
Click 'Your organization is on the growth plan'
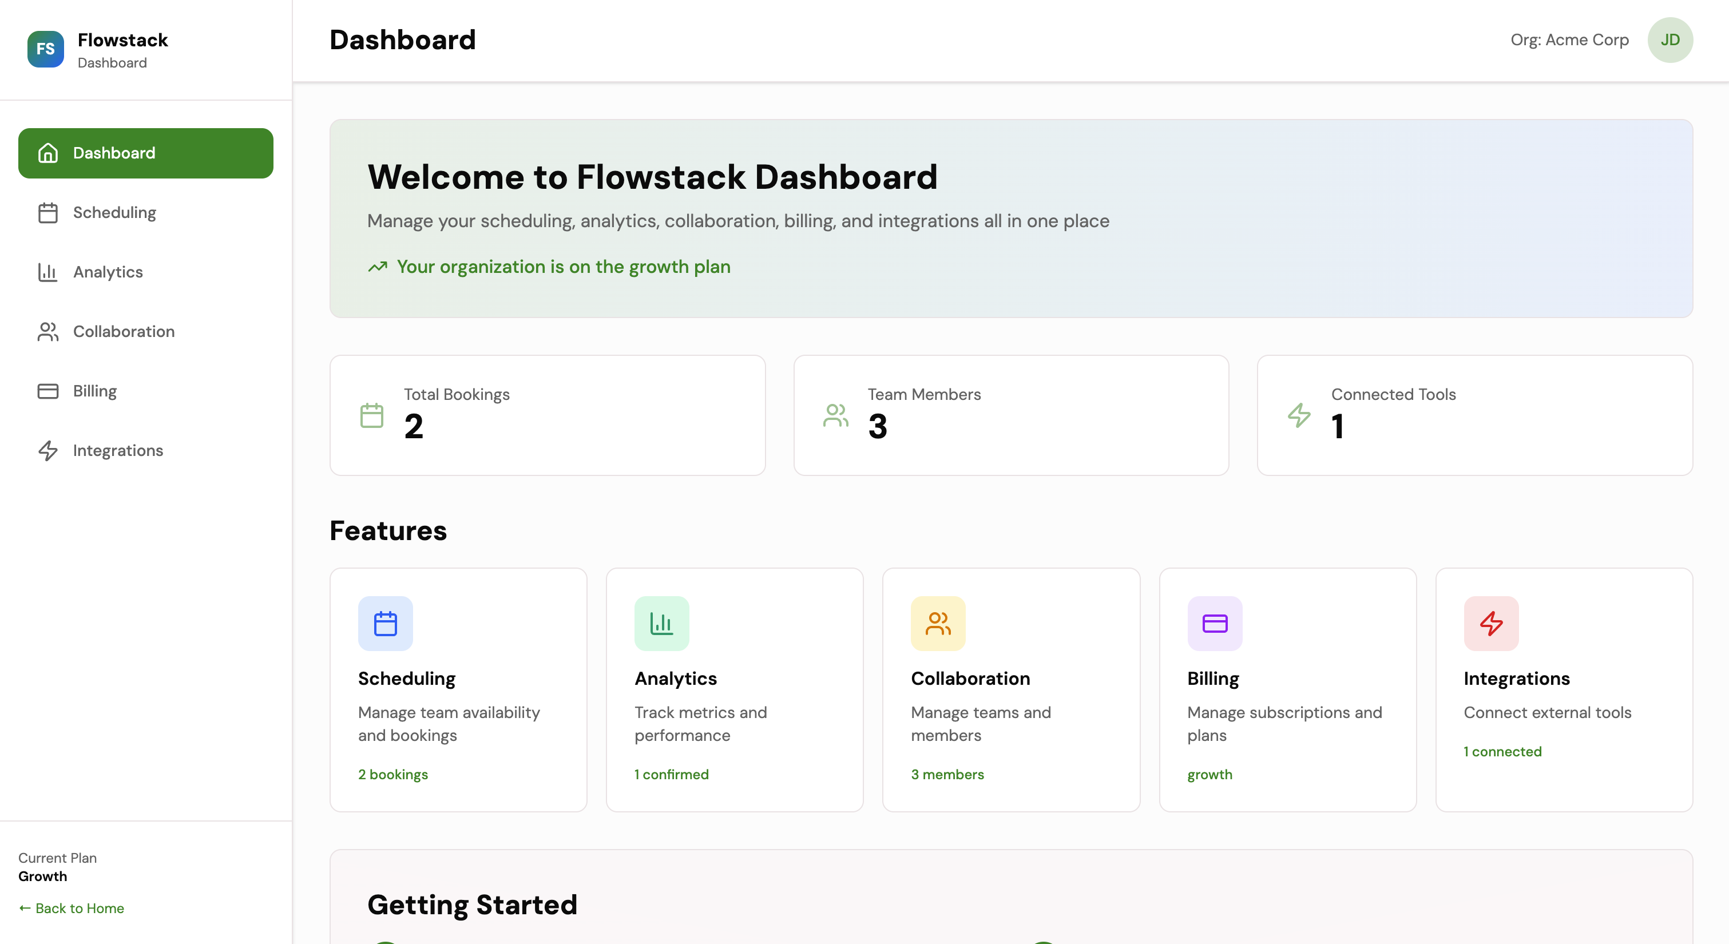tap(564, 267)
